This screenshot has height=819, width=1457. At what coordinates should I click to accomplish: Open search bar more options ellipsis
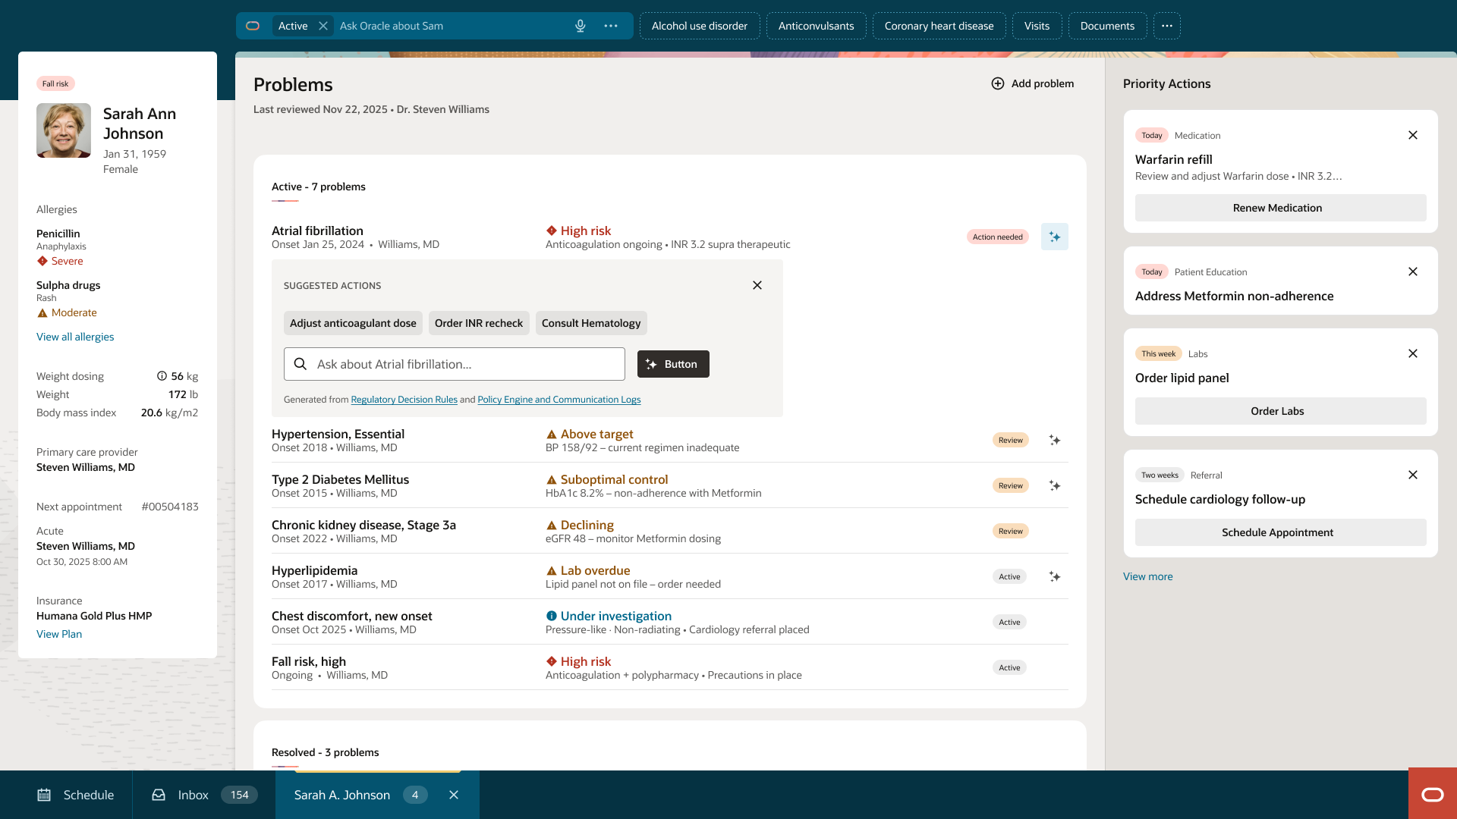pyautogui.click(x=611, y=26)
